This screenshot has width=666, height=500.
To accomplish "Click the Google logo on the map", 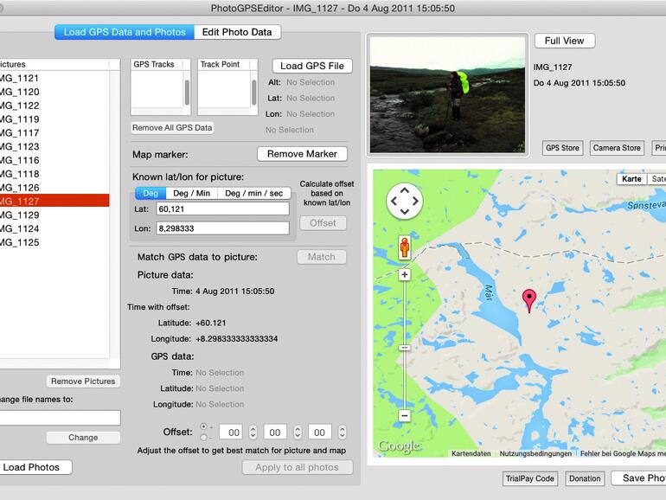I will [398, 447].
